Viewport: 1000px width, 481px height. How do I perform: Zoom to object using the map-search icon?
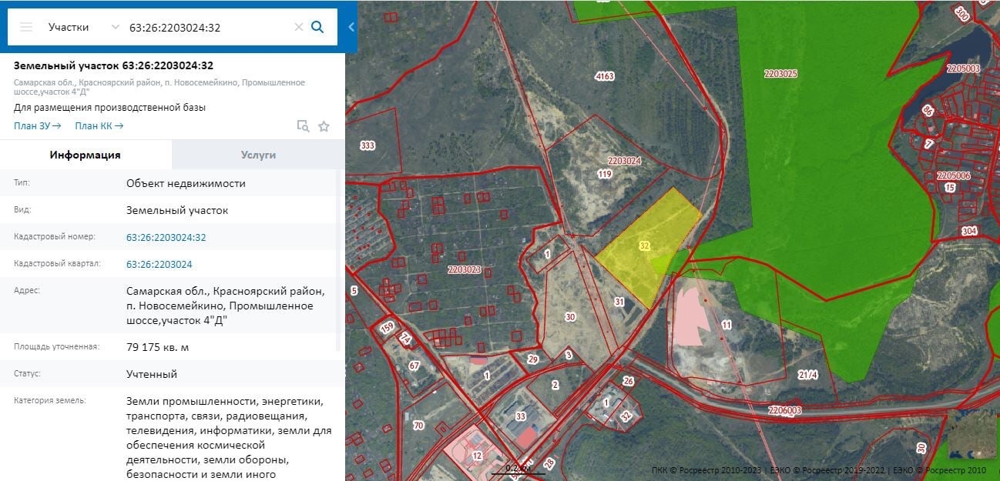point(304,126)
